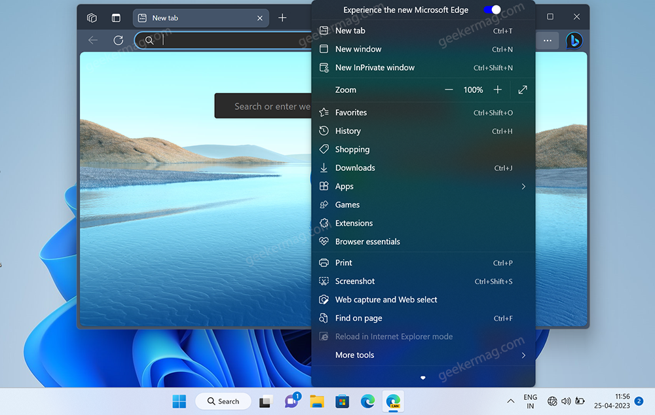Click the printer icon beside Print
Viewport: 655px width, 415px height.
click(x=324, y=262)
